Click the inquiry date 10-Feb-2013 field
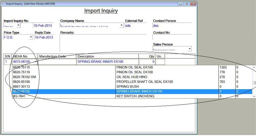The width and height of the screenshot is (256, 137). (x=43, y=25)
